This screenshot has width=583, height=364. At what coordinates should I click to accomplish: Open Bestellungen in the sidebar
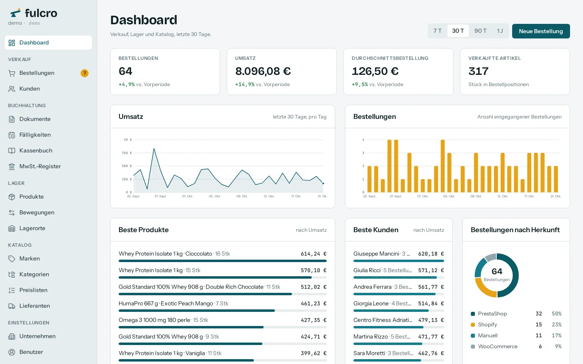(x=48, y=73)
